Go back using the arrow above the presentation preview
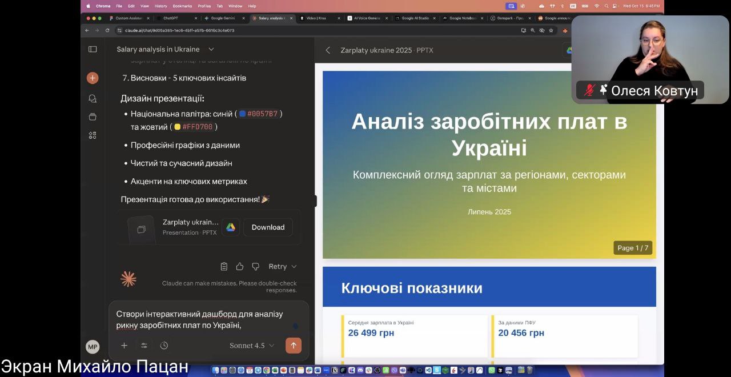Image resolution: width=731 pixels, height=377 pixels. pyautogui.click(x=327, y=50)
